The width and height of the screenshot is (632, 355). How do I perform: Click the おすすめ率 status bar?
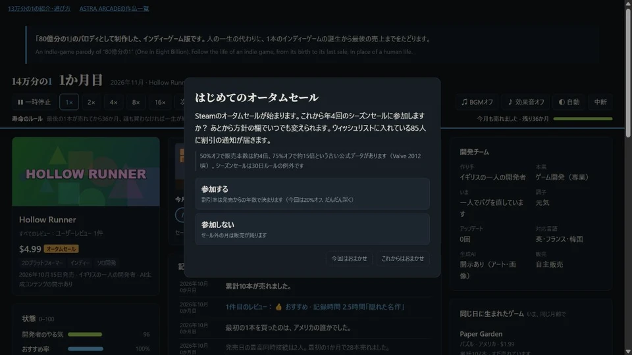tap(86, 349)
